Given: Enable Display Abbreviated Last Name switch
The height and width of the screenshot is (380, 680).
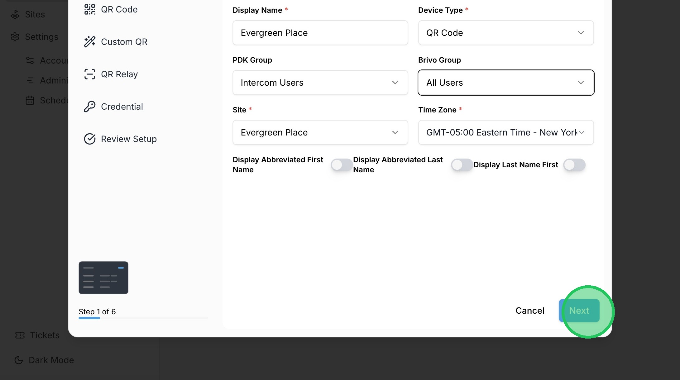Looking at the screenshot, I should (x=462, y=165).
